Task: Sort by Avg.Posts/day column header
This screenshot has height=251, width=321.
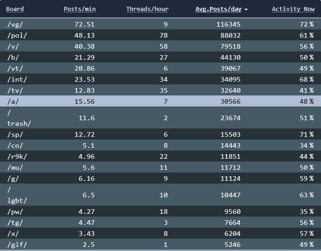Action: click(x=219, y=9)
